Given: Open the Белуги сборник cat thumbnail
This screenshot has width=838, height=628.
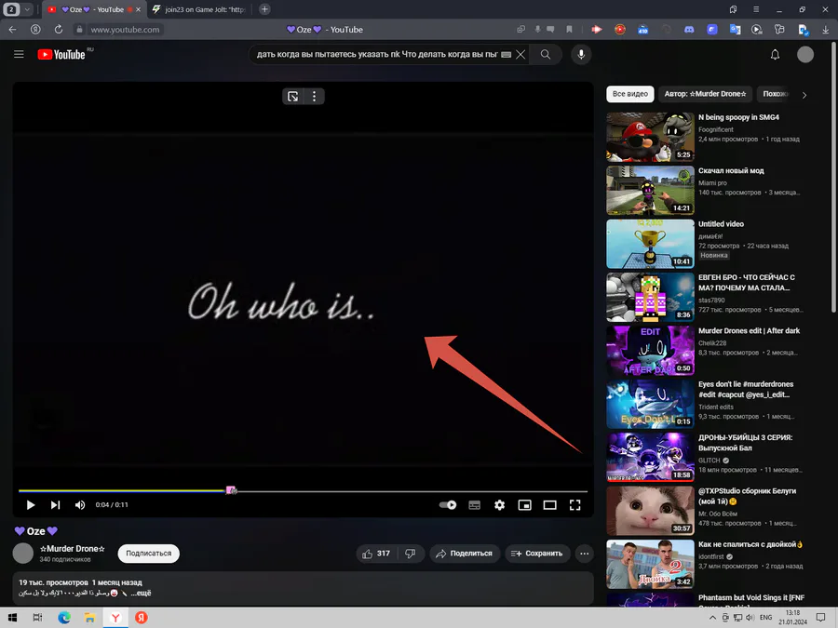Looking at the screenshot, I should [x=651, y=511].
